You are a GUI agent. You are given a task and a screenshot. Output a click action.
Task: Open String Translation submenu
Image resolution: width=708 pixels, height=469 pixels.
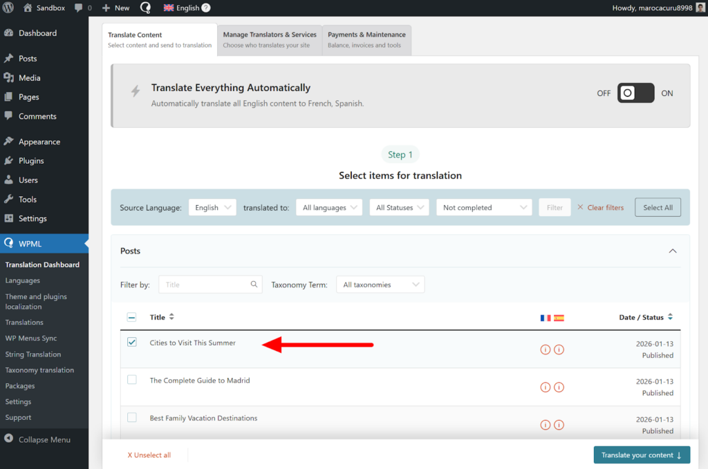point(33,354)
